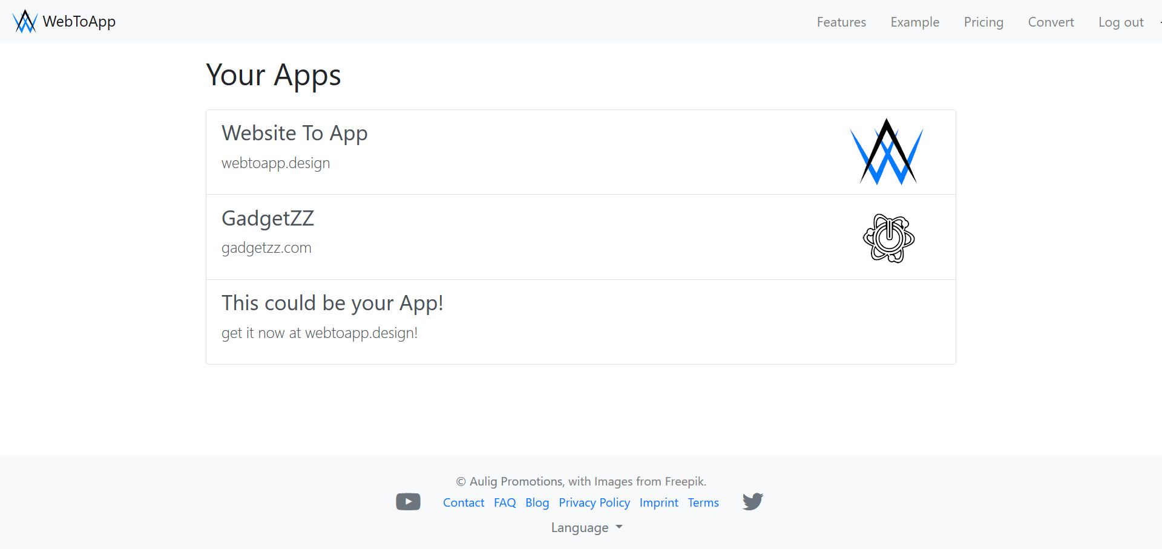Click the WebToApp logo in the navbar
The height and width of the screenshot is (549, 1162).
tap(63, 21)
